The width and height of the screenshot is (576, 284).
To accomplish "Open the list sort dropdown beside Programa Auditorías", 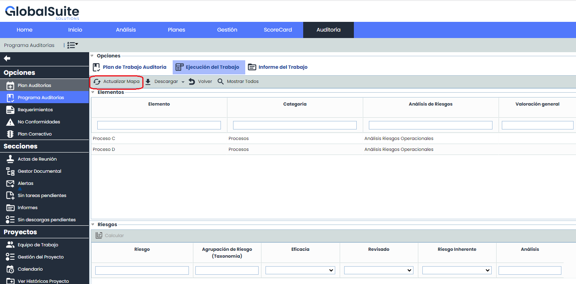I will [x=73, y=45].
